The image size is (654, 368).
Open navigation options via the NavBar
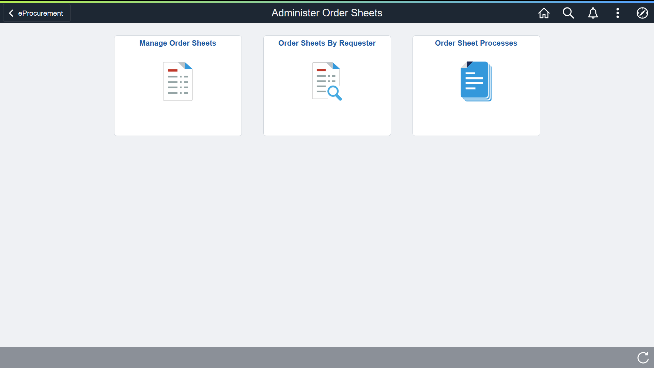tap(642, 13)
